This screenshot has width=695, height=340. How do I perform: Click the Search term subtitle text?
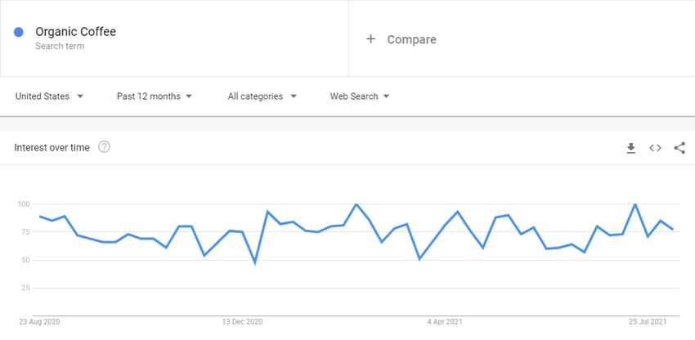(x=60, y=46)
